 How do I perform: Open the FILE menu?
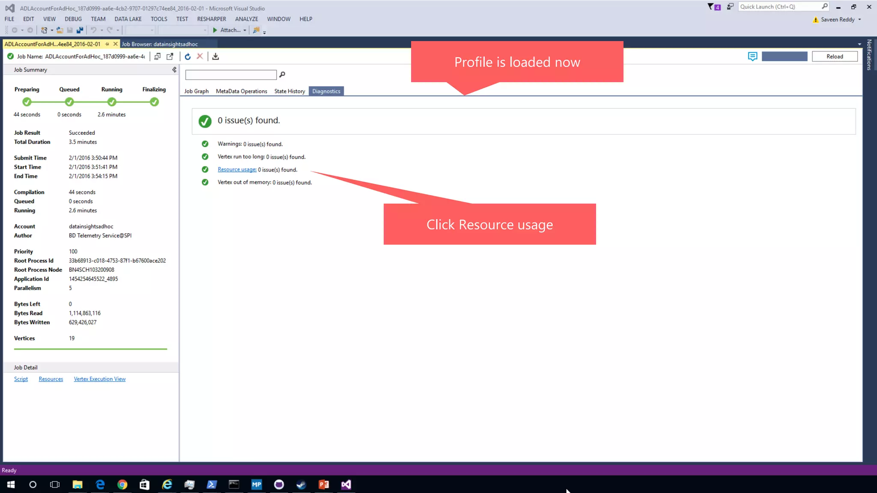click(x=9, y=19)
